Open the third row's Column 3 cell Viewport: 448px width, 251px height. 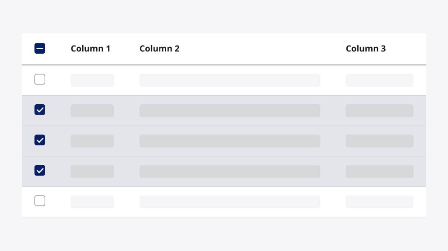(379, 141)
